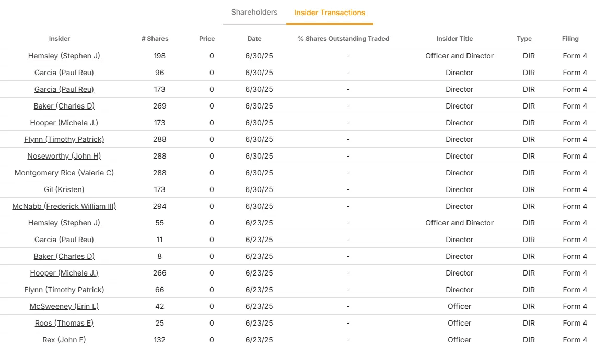Switch to the Shareholders tab
596x347 pixels.
click(254, 12)
